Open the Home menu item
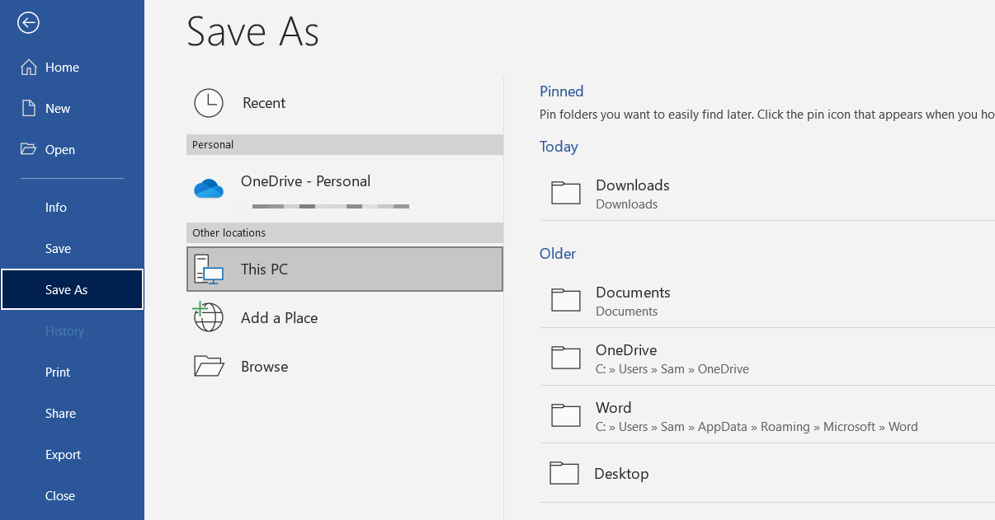The width and height of the screenshot is (995, 520). coord(73,68)
